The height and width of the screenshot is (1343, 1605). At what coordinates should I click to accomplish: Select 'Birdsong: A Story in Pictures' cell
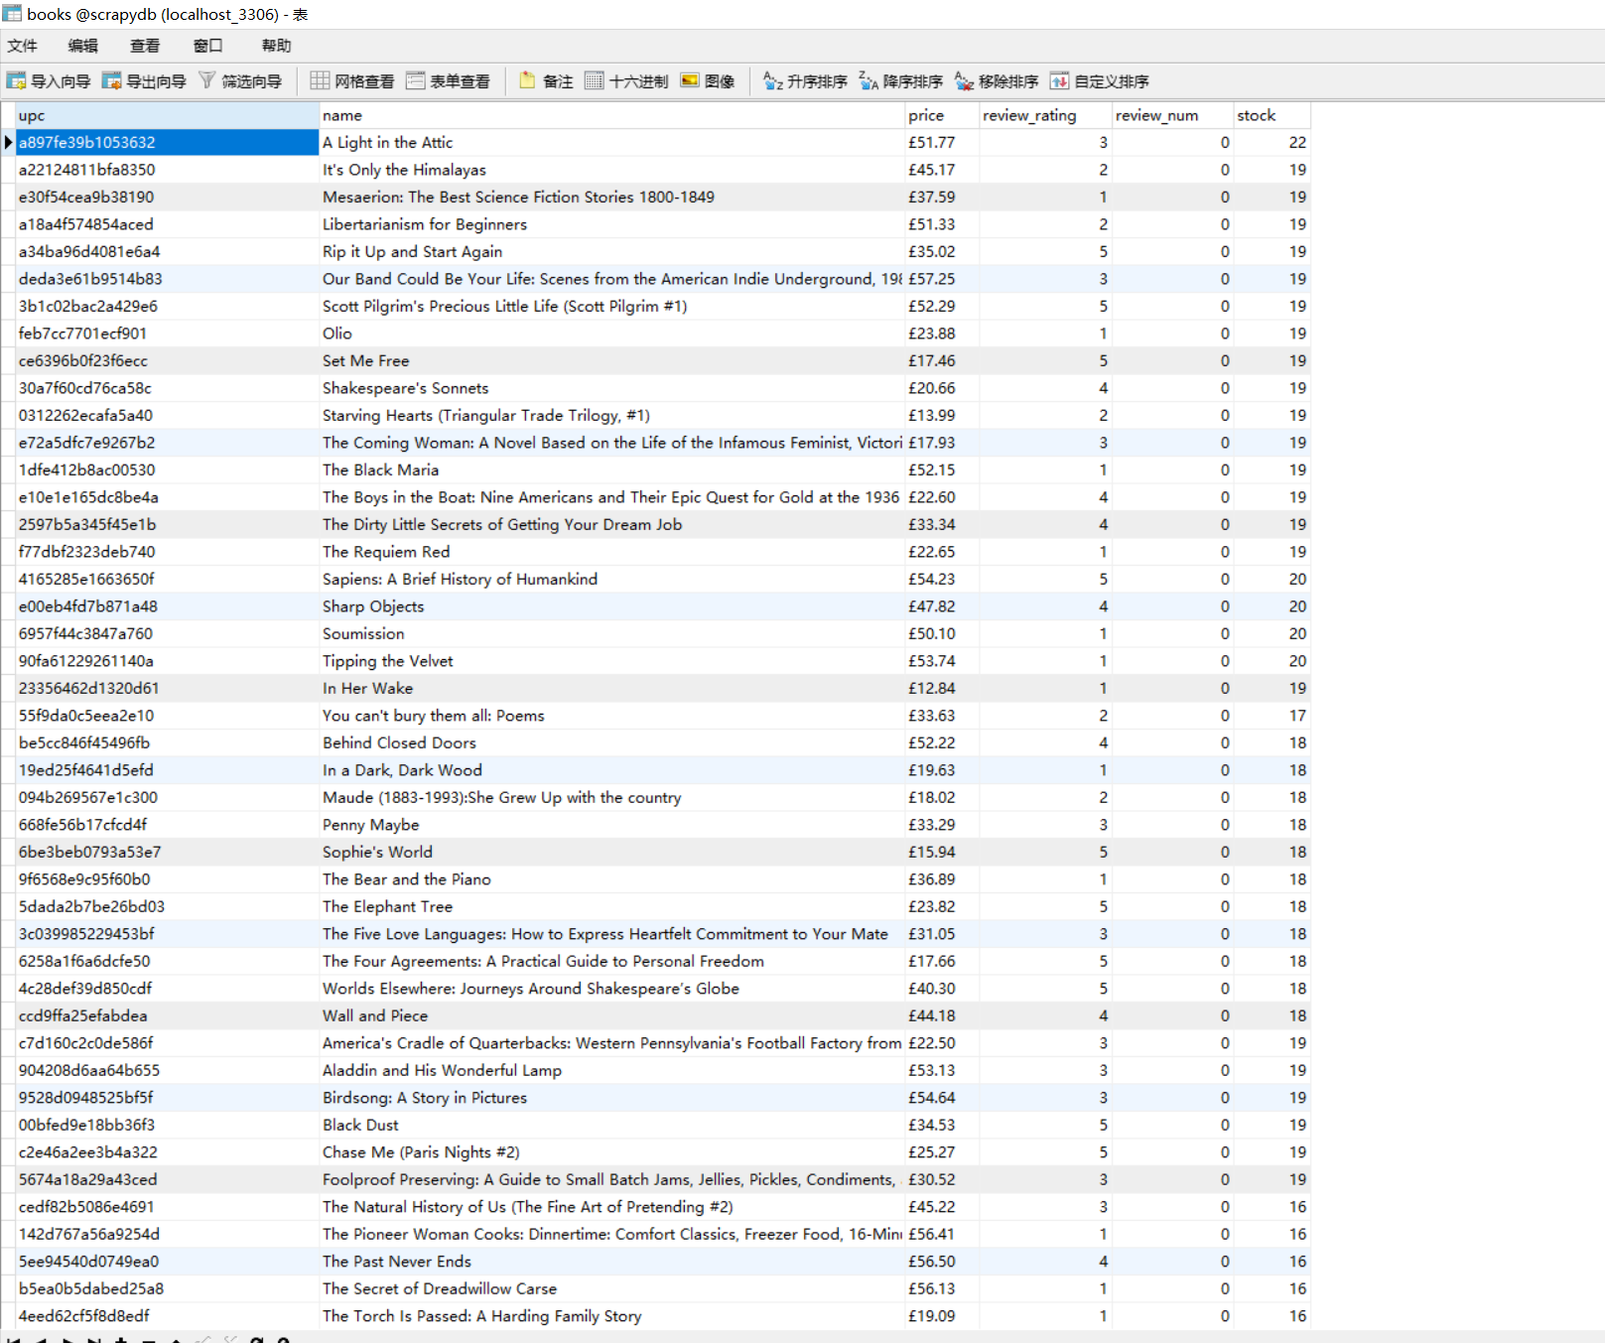611,1098
